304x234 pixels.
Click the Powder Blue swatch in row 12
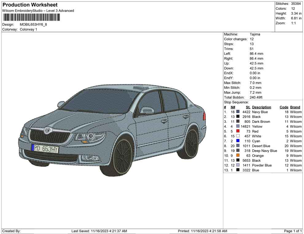238,165
